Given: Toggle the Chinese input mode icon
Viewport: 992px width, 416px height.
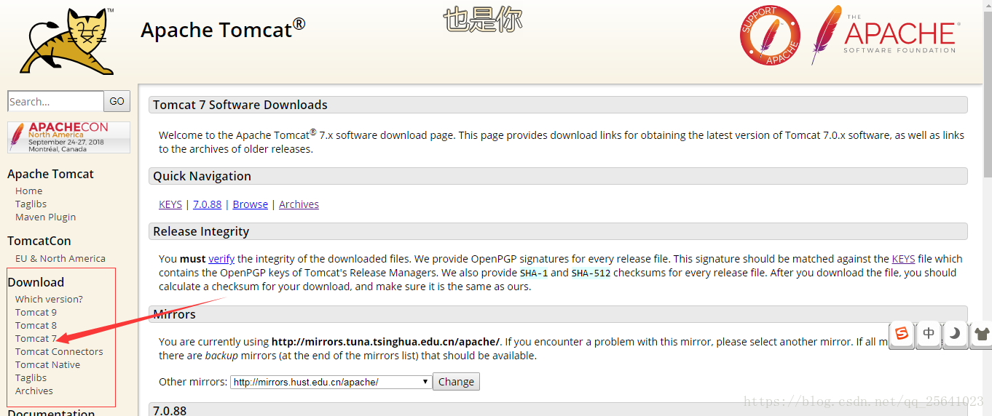Looking at the screenshot, I should 929,334.
